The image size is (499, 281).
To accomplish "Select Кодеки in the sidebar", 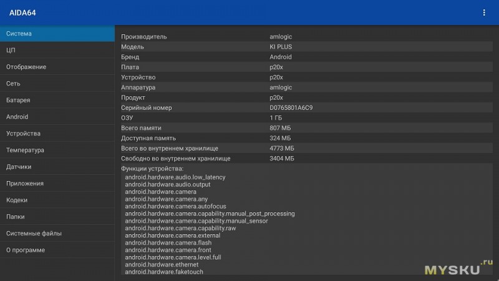I will pos(57,200).
